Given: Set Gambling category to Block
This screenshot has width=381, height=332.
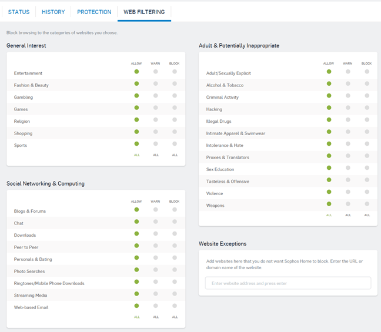Looking at the screenshot, I should coord(175,96).
